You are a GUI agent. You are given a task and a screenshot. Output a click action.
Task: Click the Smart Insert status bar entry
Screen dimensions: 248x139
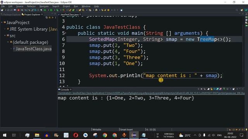pyautogui.click(x=126, y=130)
